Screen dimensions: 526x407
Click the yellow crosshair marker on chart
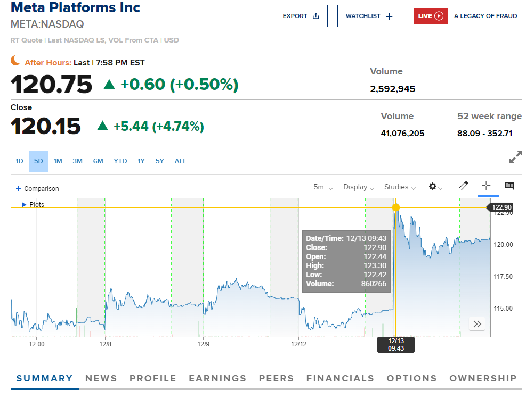click(395, 207)
